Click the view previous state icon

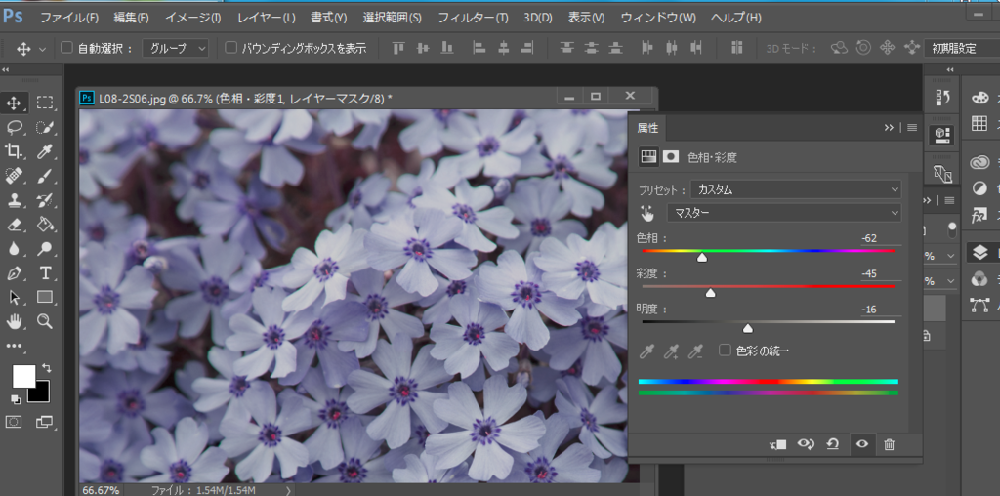pos(806,445)
